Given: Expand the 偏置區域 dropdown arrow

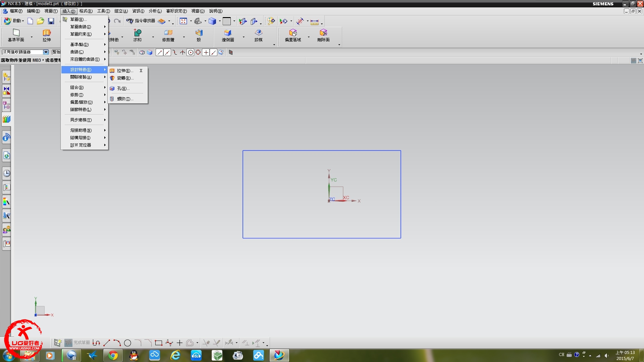Looking at the screenshot, I should [309, 37].
